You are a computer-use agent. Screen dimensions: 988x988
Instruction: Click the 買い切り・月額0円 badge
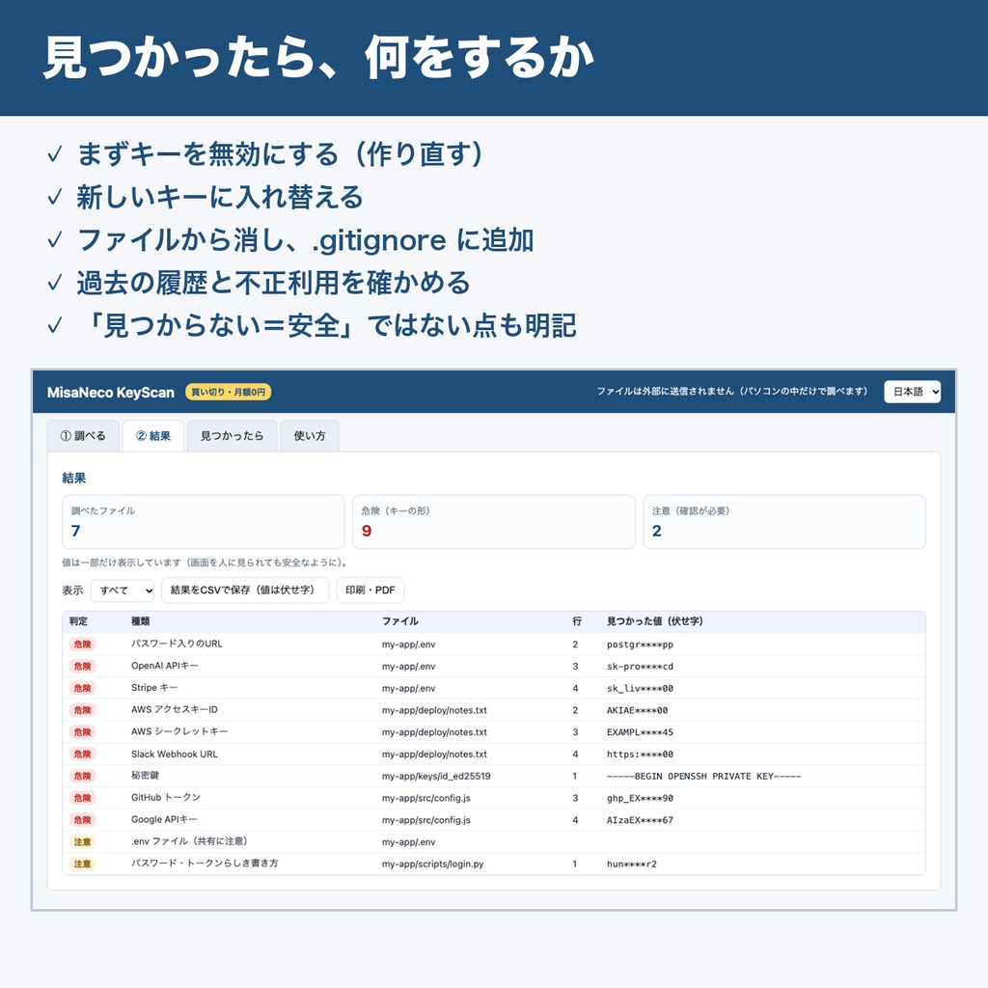click(228, 392)
